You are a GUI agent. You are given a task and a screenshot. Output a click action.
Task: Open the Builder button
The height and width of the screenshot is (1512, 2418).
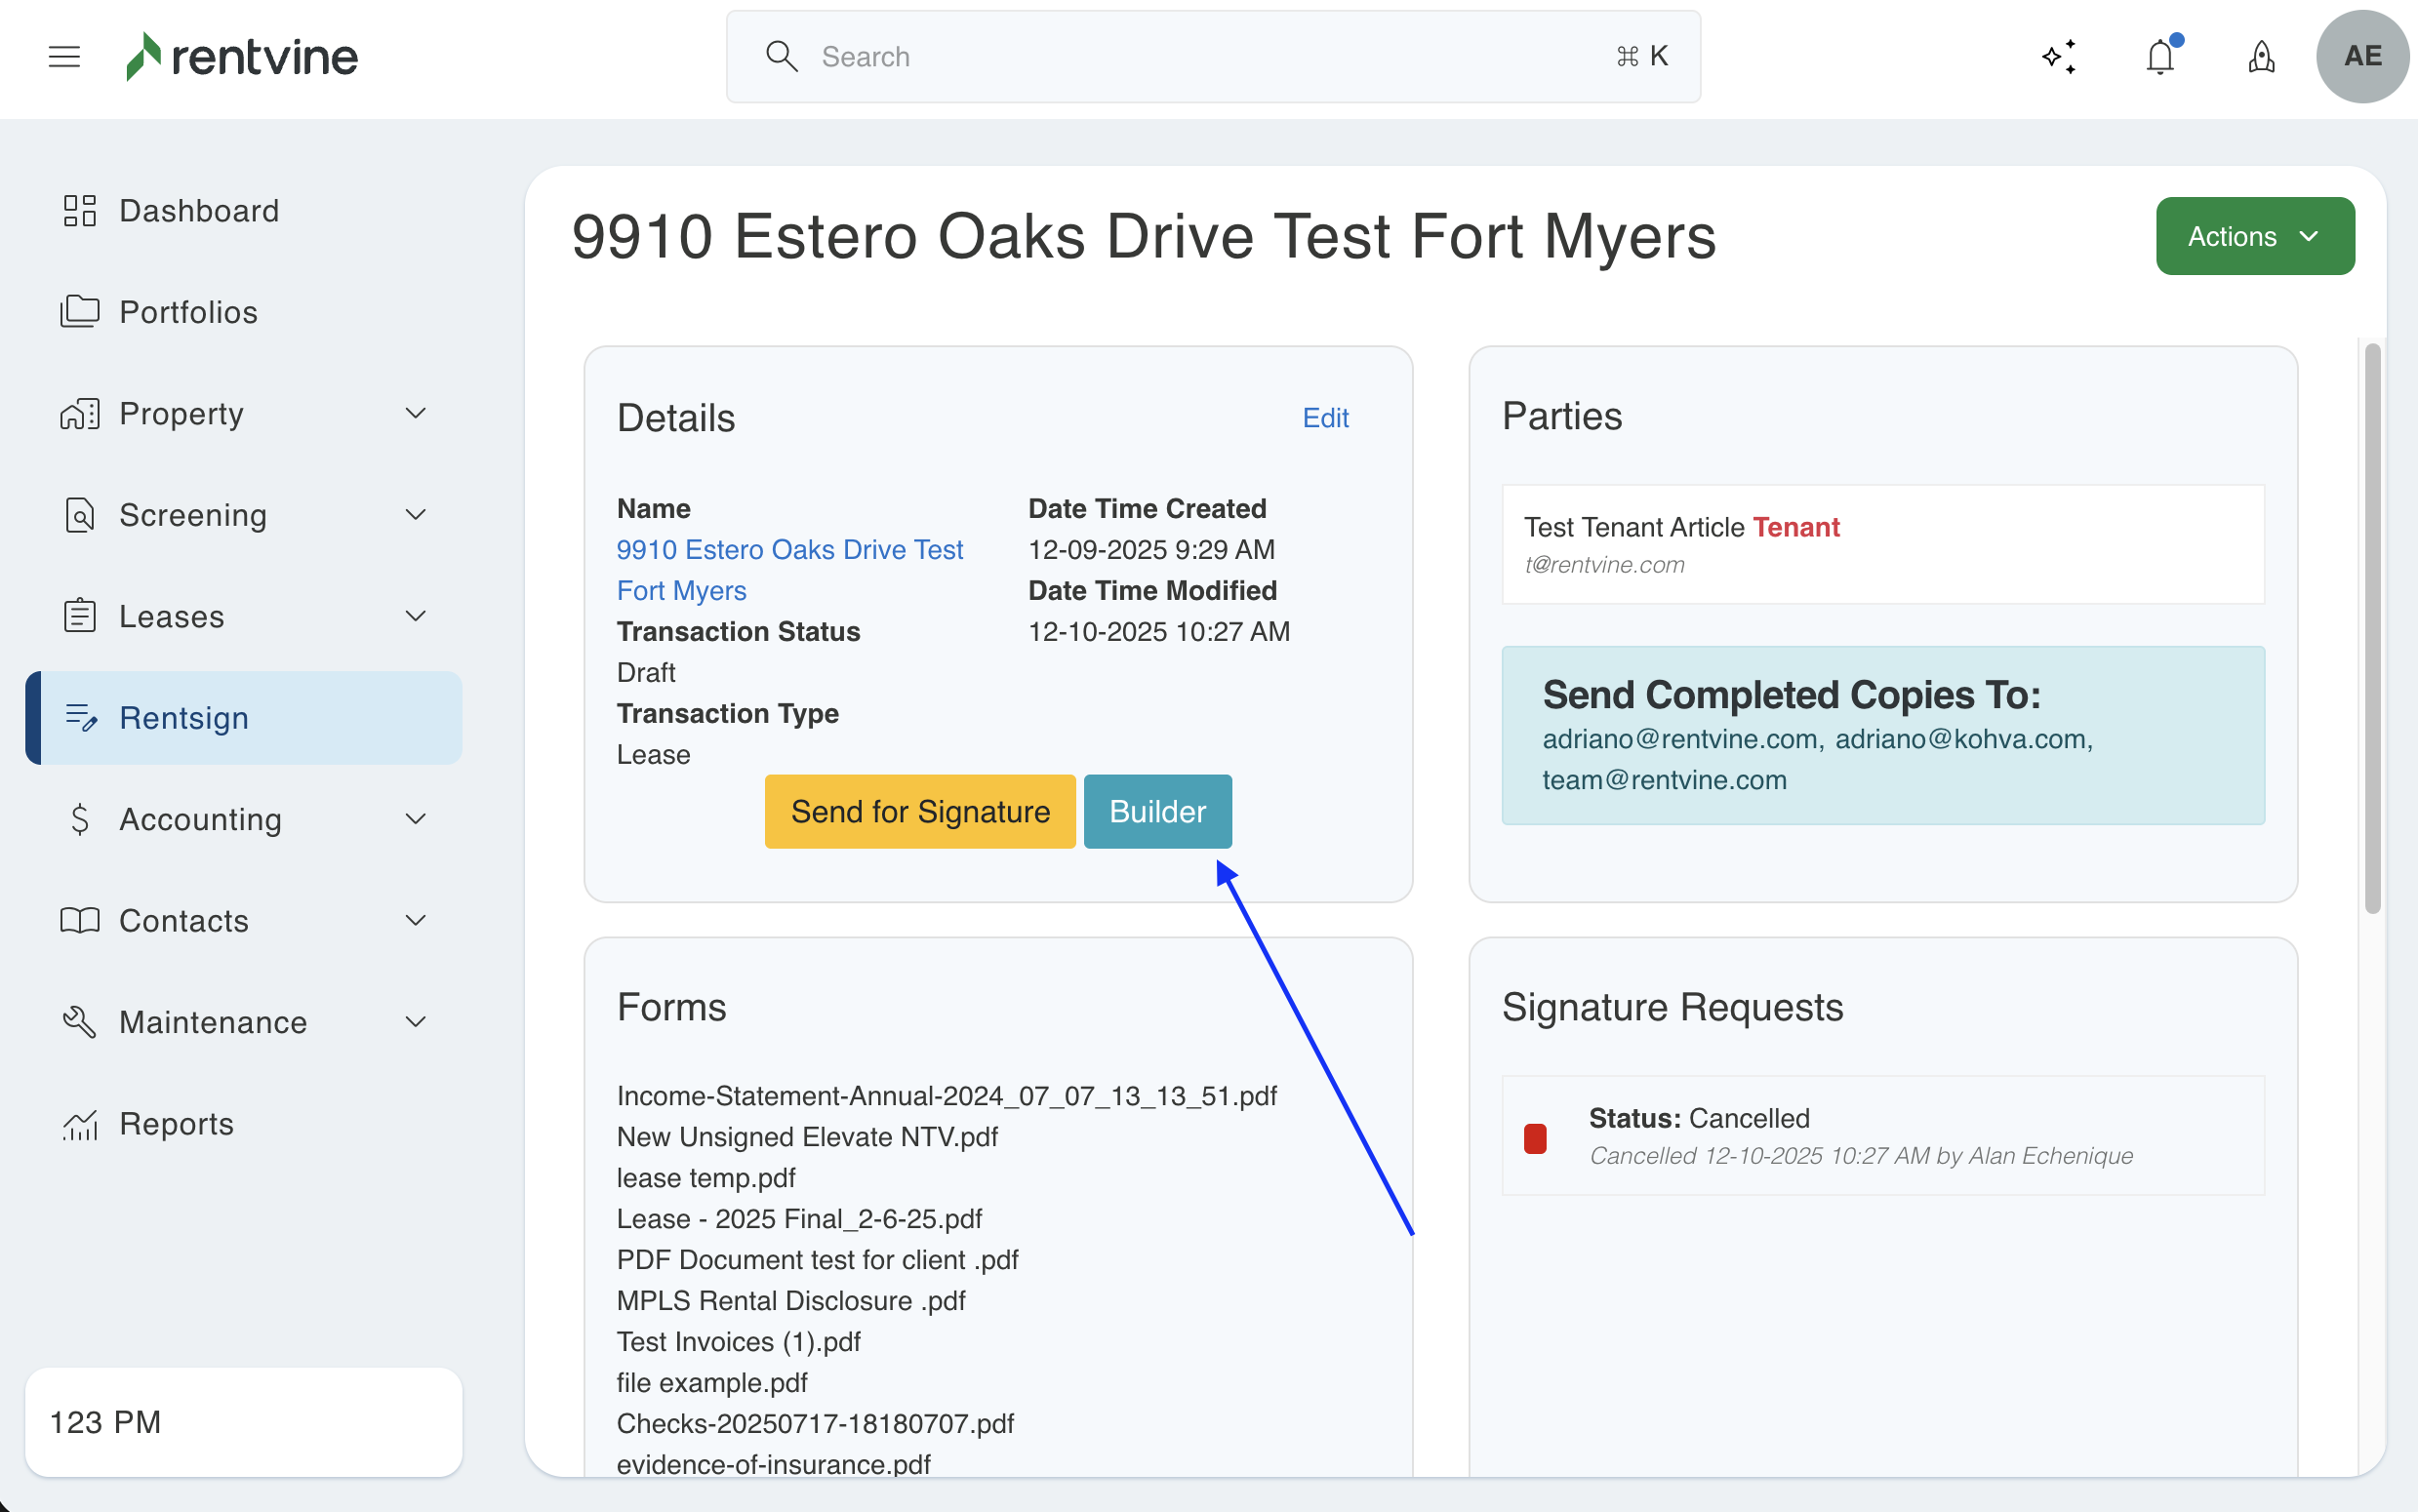tap(1157, 811)
